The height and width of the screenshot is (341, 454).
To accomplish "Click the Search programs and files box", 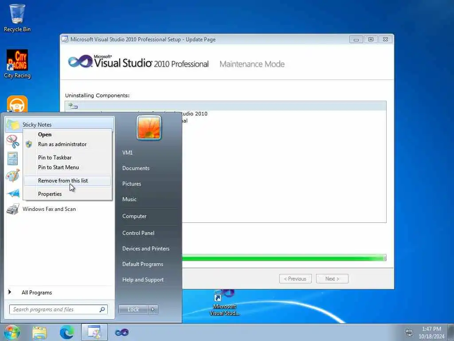I will point(58,309).
